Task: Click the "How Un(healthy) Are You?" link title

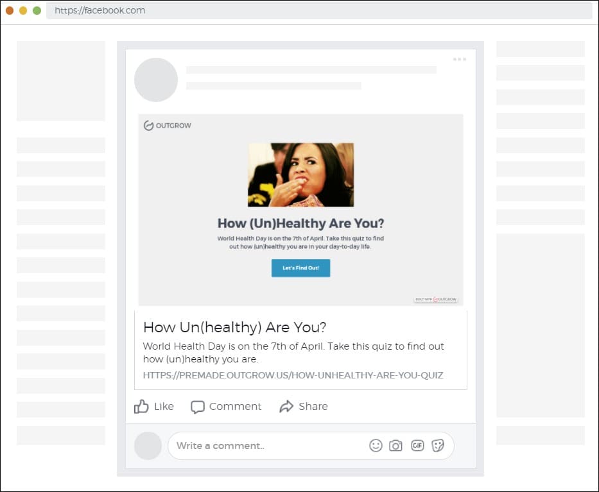Action: tap(234, 327)
